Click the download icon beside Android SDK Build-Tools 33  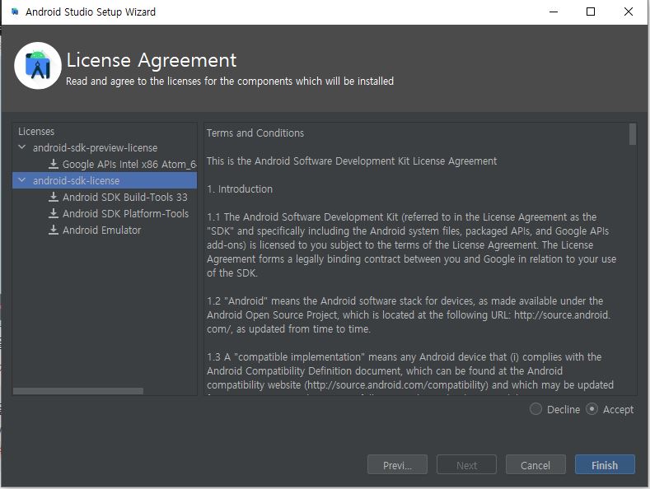(x=53, y=197)
